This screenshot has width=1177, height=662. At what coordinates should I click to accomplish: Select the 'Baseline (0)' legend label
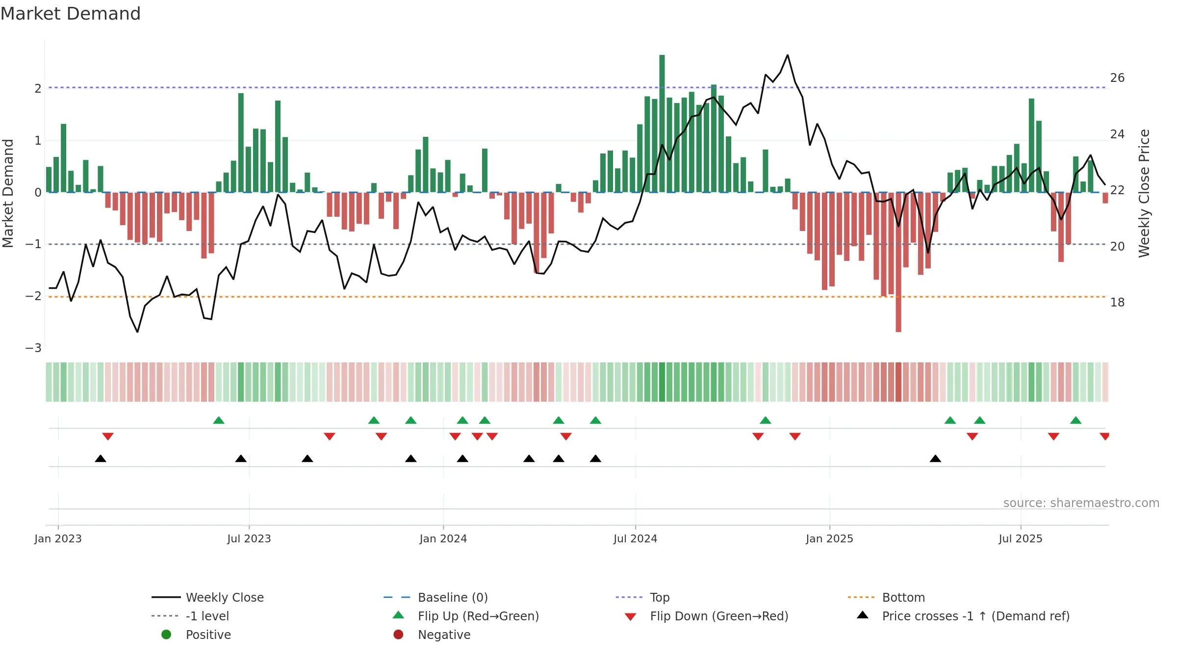tap(453, 597)
